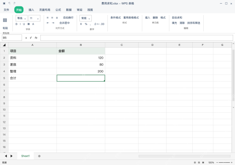Screen dimensions: 235x165
Task: Click the 金额 header cell
Action: 81,51
